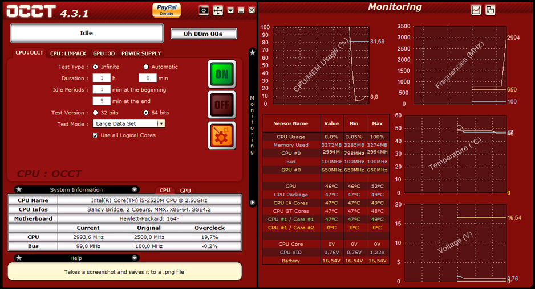This screenshot has height=289, width=535.
Task: Click idle minutes at the beginning field
Action: pyautogui.click(x=102, y=89)
